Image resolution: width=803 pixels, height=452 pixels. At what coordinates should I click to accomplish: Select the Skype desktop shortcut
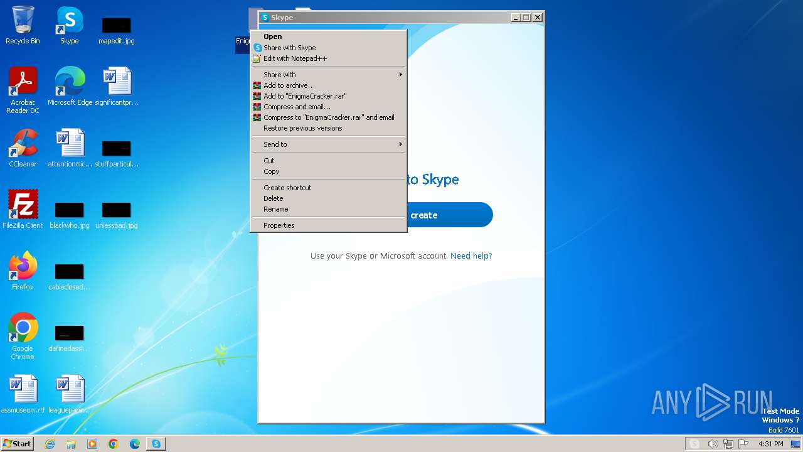(70, 25)
